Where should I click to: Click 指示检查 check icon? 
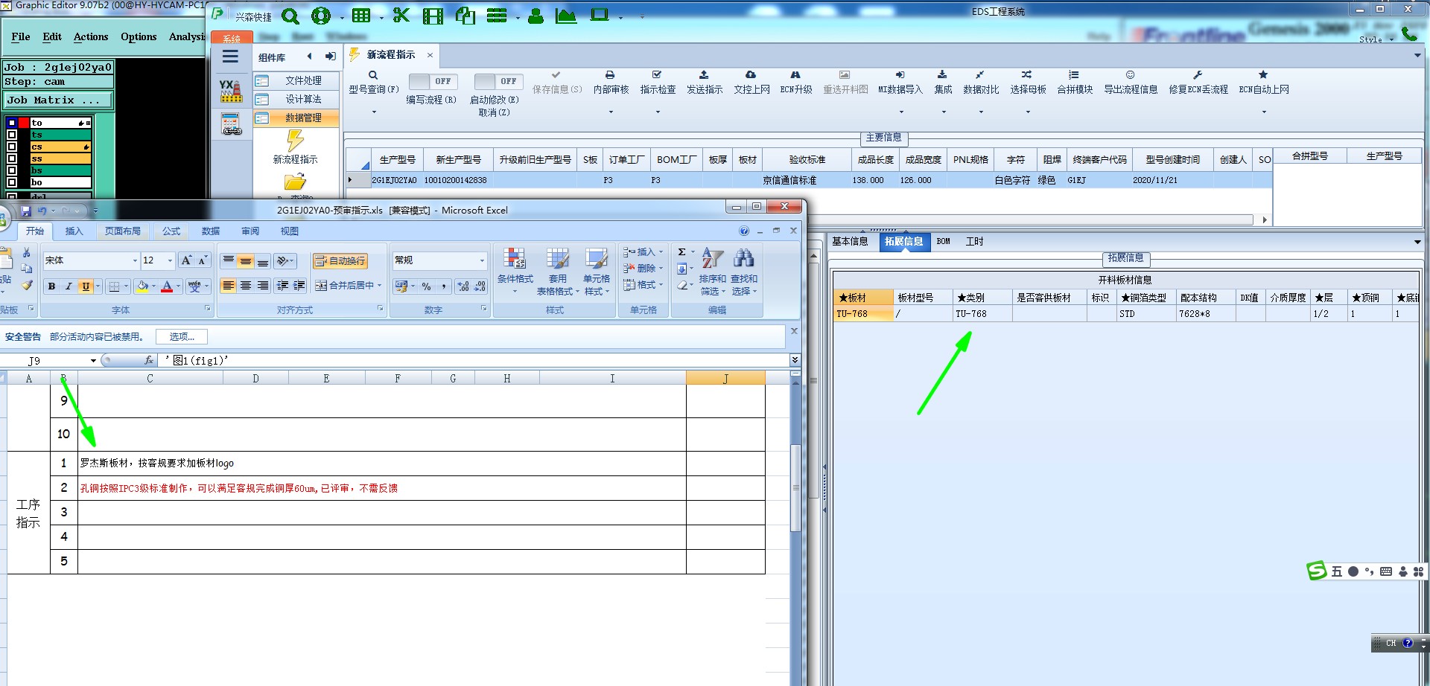click(657, 75)
